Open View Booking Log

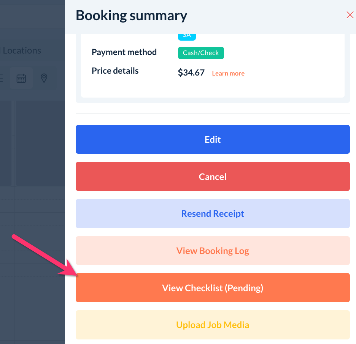(x=213, y=251)
